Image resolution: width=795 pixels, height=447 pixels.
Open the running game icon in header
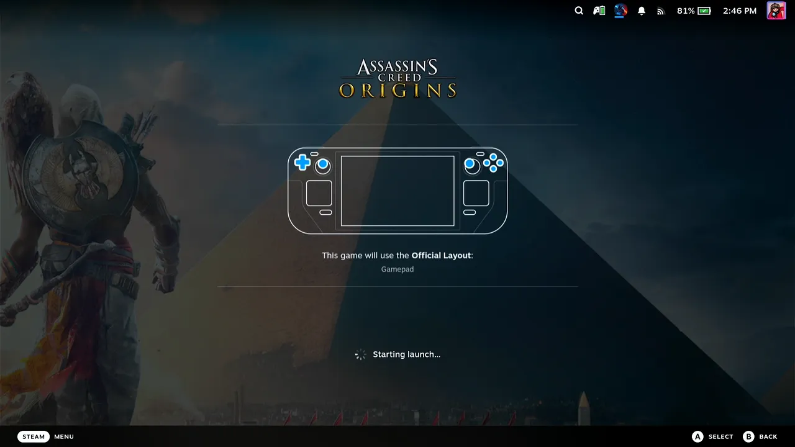point(620,11)
